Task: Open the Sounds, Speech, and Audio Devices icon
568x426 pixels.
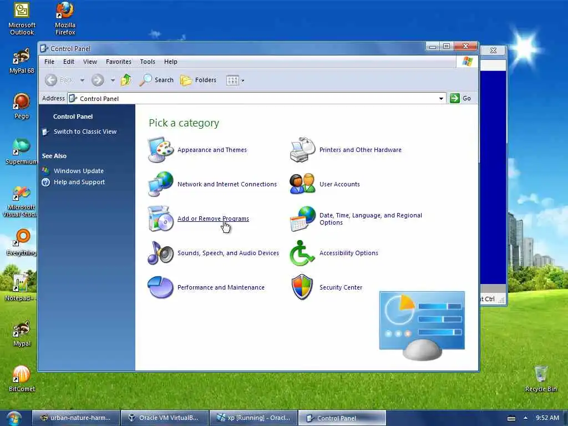Action: pyautogui.click(x=161, y=253)
